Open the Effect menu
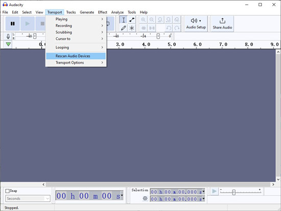This screenshot has height=211, width=281. tap(103, 12)
